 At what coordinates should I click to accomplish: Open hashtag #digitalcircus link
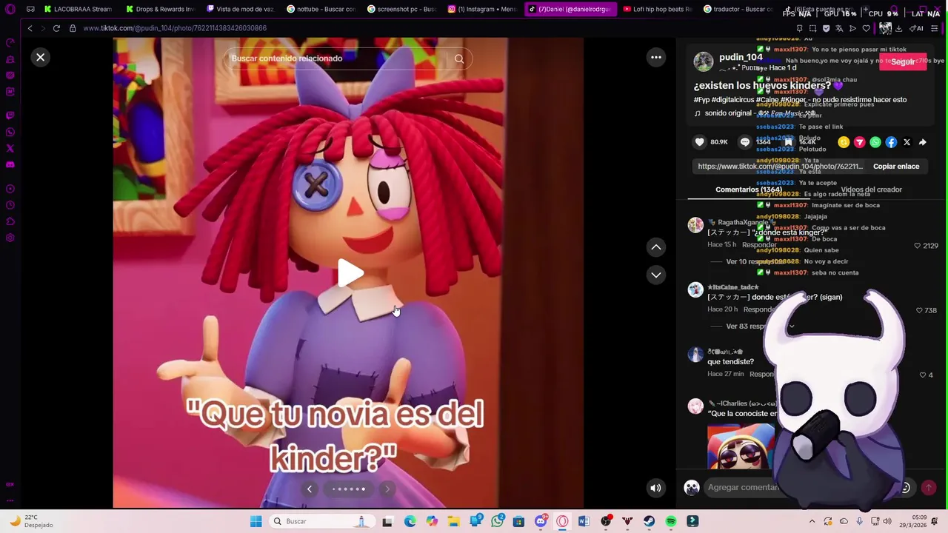[x=733, y=100]
